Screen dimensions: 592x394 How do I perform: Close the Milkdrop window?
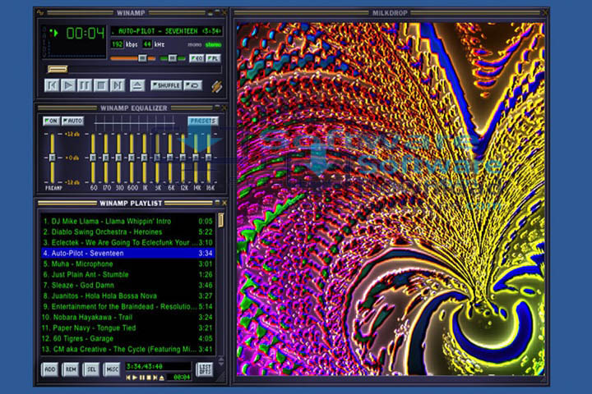pos(545,13)
